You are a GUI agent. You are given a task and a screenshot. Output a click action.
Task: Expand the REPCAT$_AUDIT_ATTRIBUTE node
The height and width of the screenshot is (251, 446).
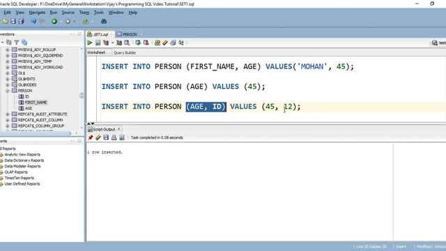[8, 114]
